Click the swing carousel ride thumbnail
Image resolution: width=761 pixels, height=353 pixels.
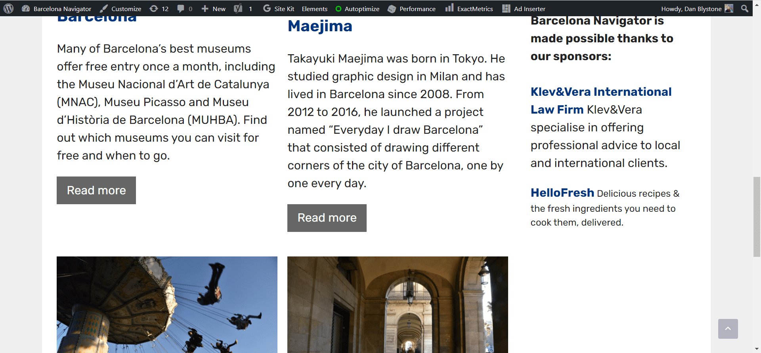pyautogui.click(x=167, y=304)
